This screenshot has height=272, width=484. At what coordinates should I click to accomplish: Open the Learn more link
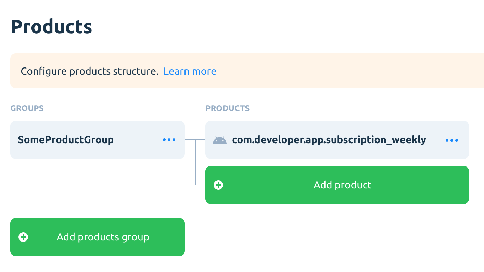pyautogui.click(x=190, y=71)
